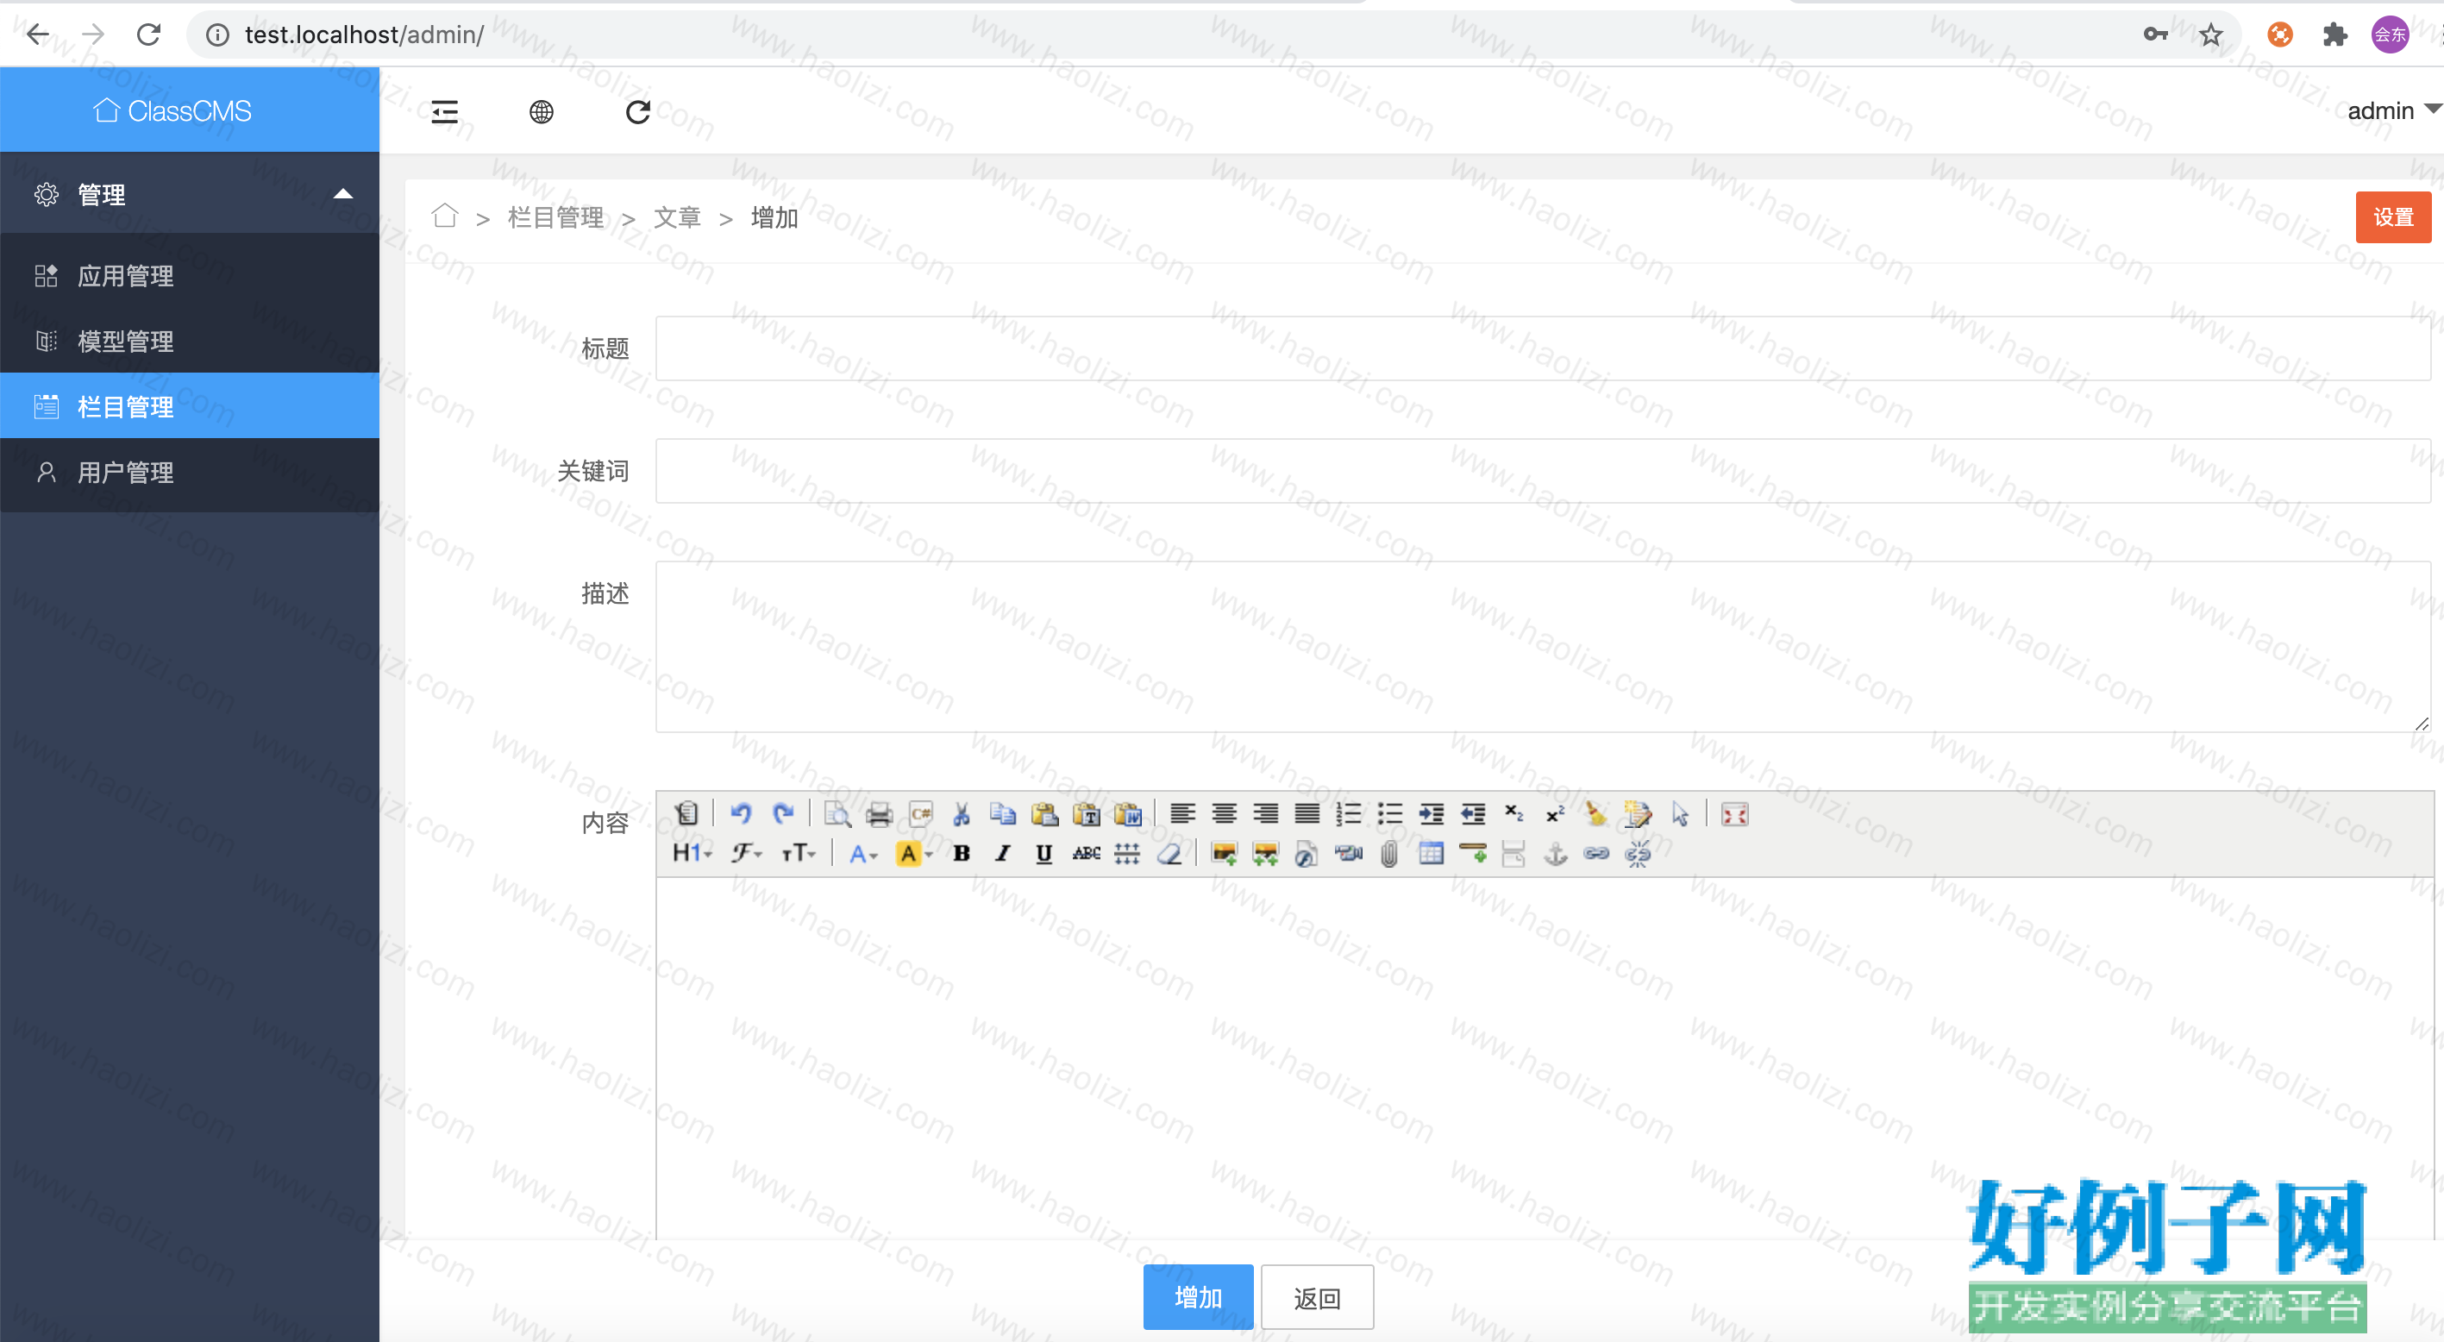Apply superscript formatting

click(1555, 813)
